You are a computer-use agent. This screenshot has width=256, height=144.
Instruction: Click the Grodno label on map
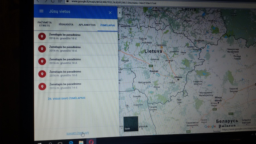pyautogui.click(x=153, y=110)
